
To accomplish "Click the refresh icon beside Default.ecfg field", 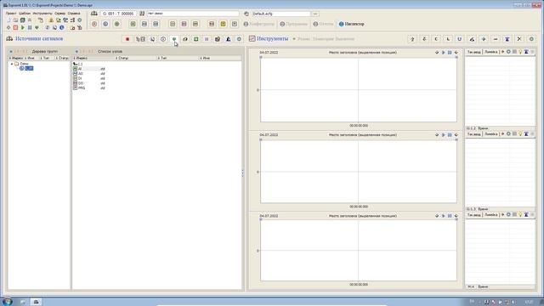I will [x=246, y=14].
